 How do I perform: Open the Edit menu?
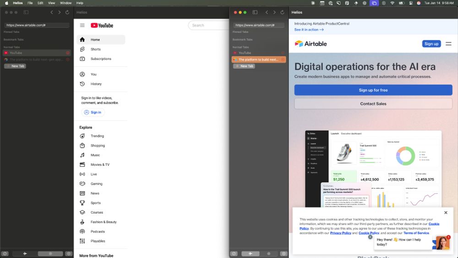(40, 3)
